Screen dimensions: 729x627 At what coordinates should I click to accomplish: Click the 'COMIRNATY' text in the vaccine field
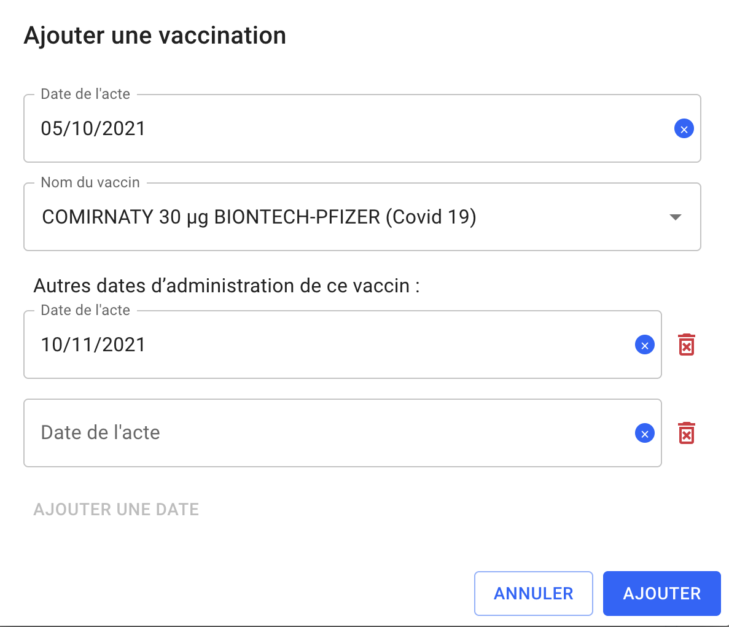pyautogui.click(x=98, y=217)
